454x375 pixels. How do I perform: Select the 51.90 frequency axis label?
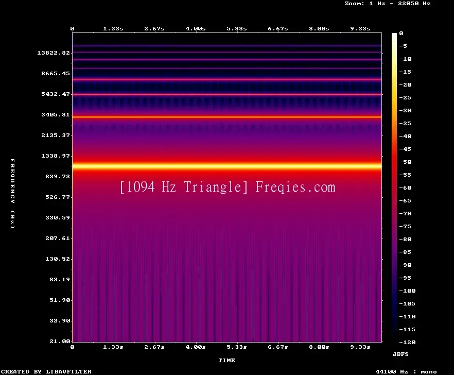click(x=60, y=300)
